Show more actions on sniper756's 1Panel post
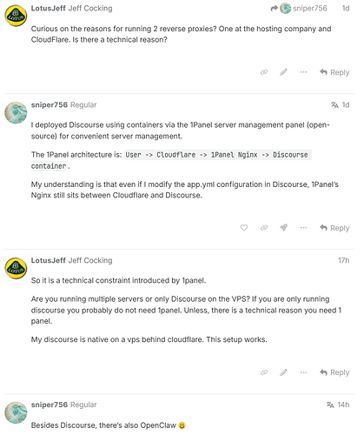The image size is (364, 435). (303, 228)
